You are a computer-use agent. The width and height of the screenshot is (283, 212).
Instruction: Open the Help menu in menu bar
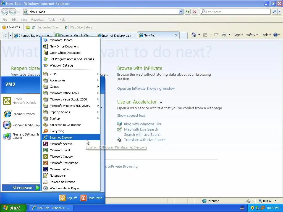click(62, 20)
